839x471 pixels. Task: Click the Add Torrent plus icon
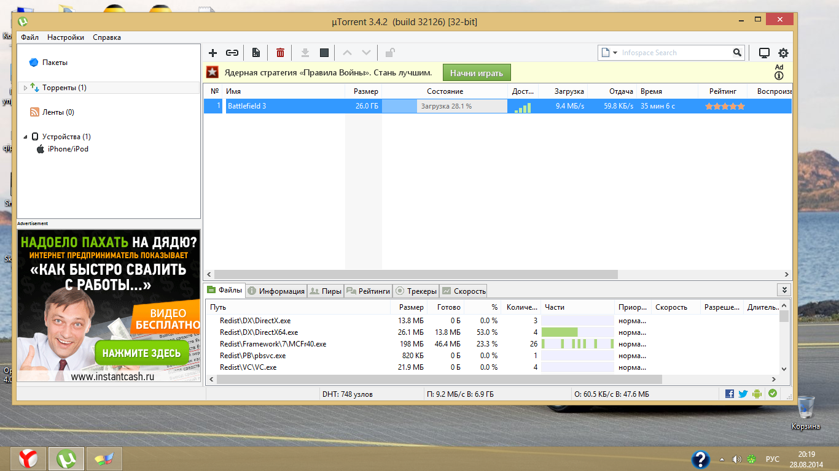(x=213, y=53)
